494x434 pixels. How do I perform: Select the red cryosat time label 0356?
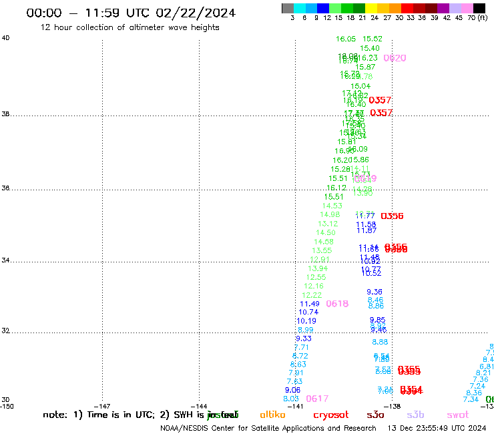392,216
